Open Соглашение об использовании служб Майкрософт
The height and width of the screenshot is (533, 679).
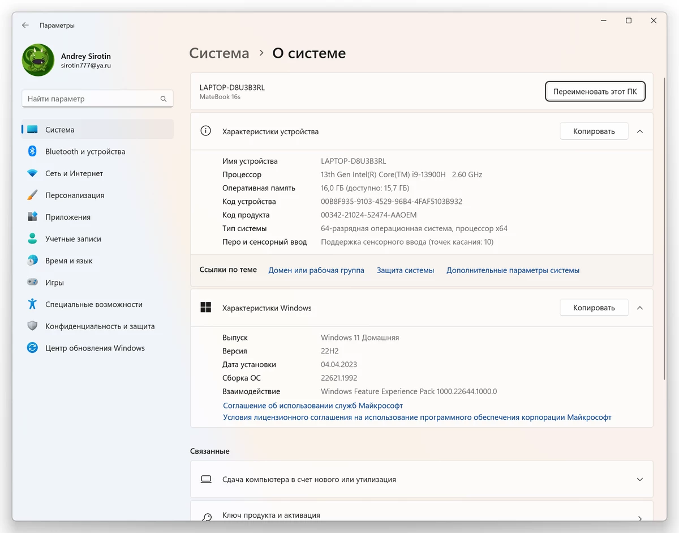click(x=313, y=406)
